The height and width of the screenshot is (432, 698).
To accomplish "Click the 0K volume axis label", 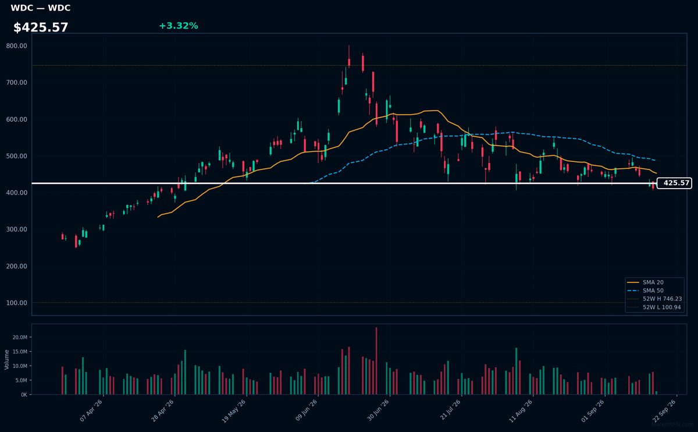I will (24, 395).
